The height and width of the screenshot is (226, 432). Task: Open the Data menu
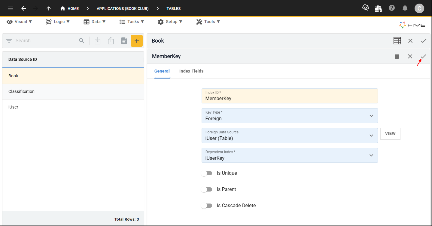[95, 22]
